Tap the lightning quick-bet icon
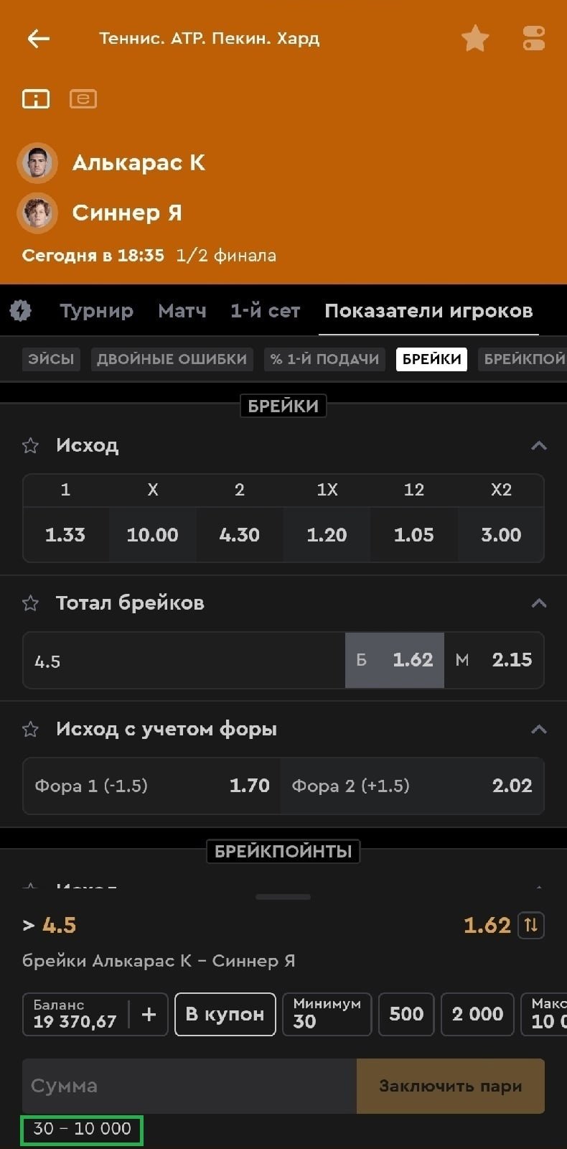 21,311
